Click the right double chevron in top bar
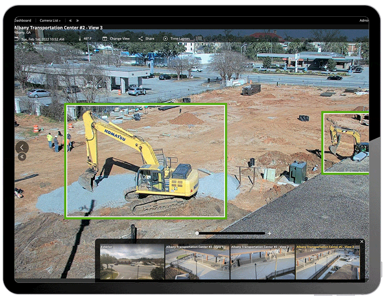The image size is (385, 300). click(78, 20)
